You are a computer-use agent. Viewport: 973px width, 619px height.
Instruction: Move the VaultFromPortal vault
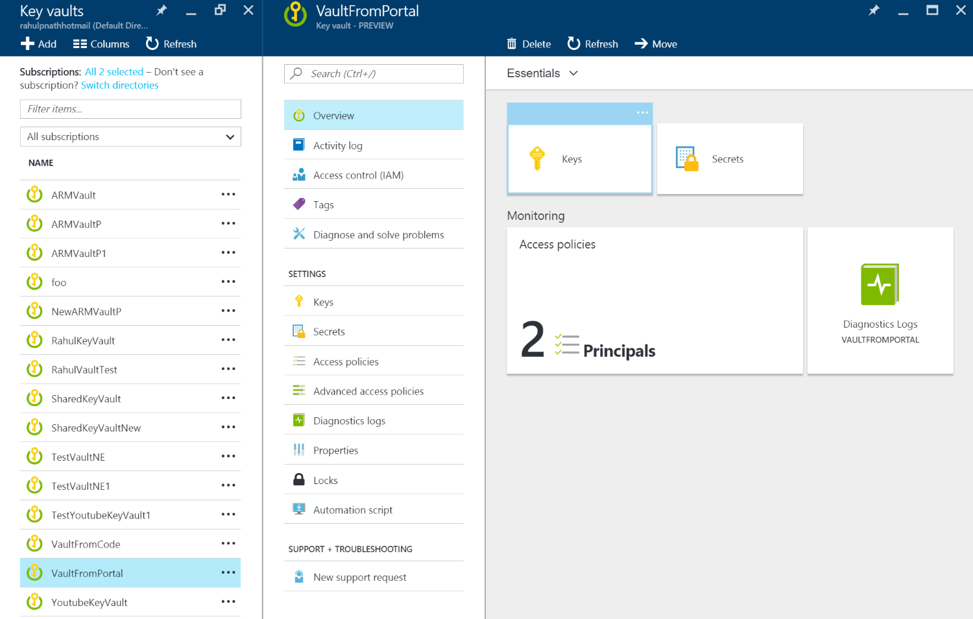[x=656, y=43]
